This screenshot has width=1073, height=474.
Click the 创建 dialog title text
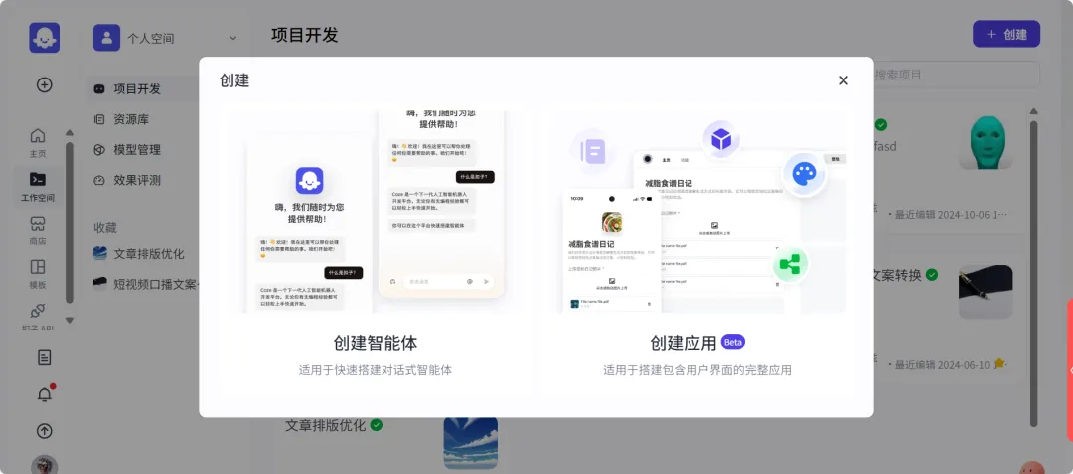[234, 80]
